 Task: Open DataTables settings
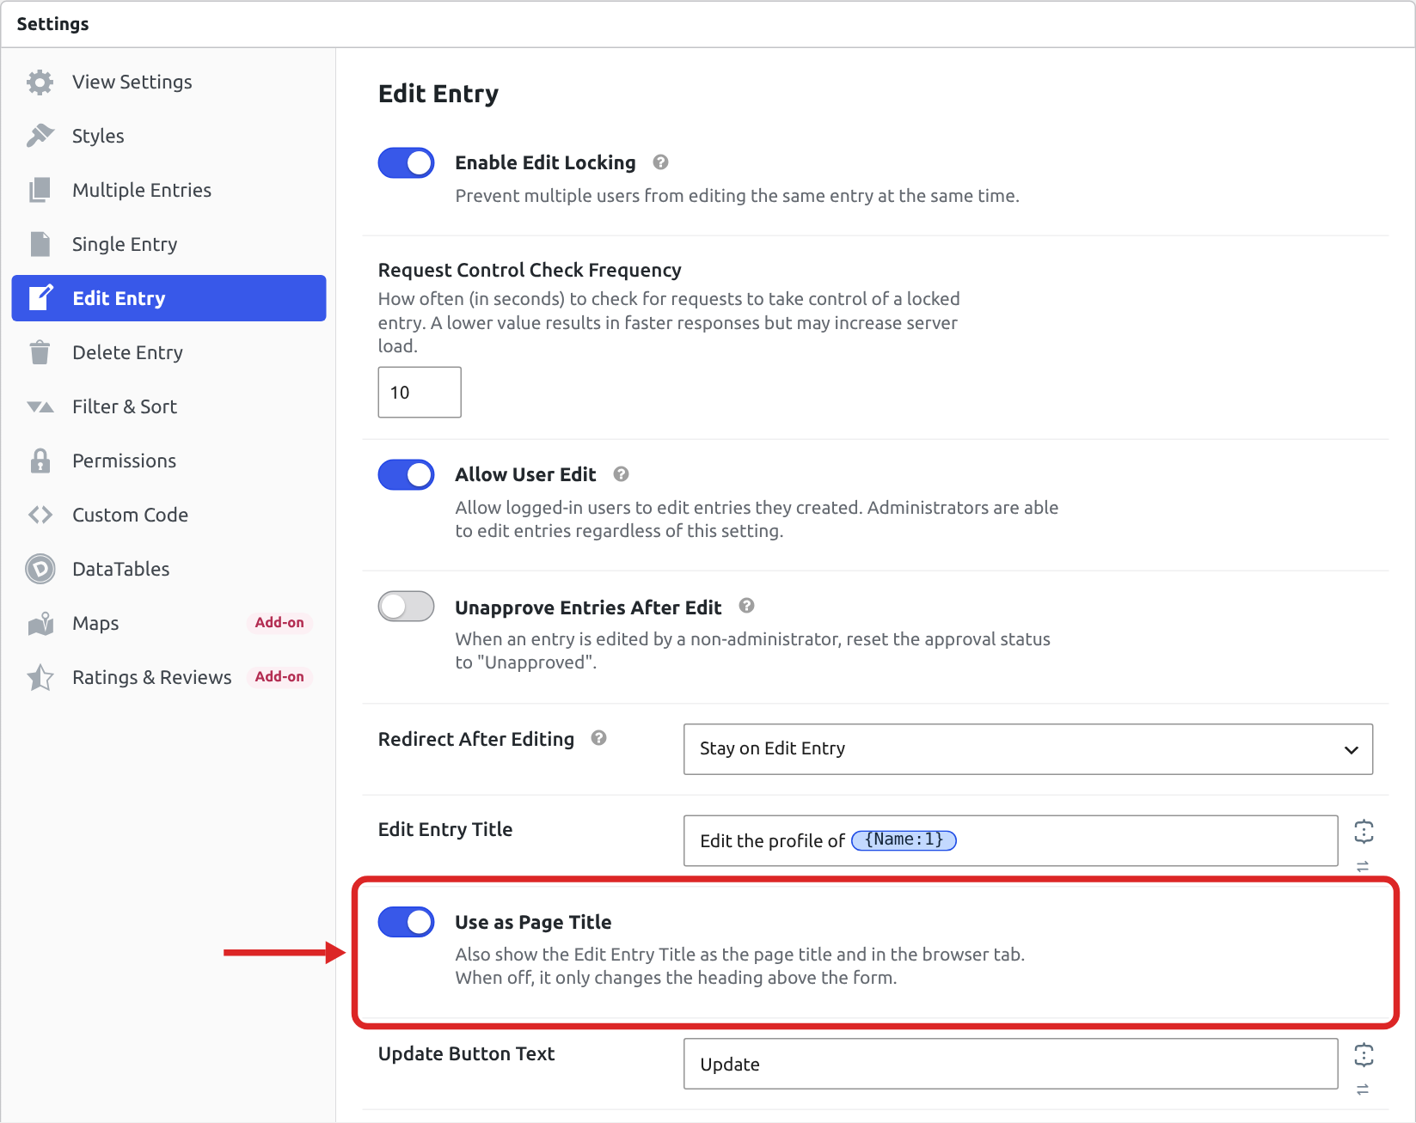(x=169, y=569)
